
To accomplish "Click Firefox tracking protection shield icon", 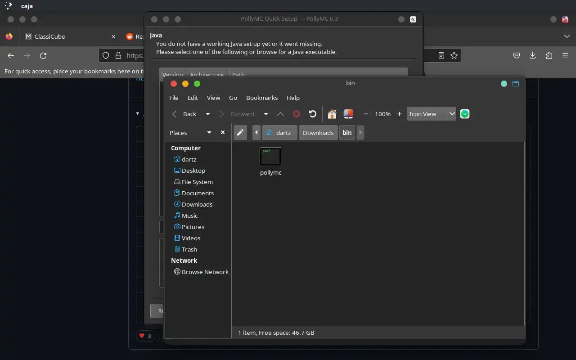I will tap(106, 55).
